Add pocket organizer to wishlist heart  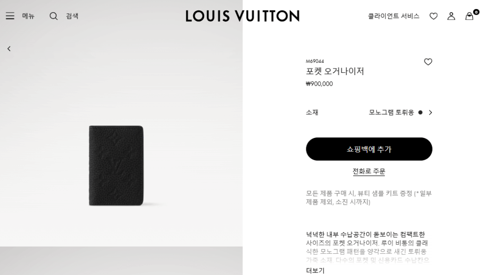pyautogui.click(x=428, y=62)
